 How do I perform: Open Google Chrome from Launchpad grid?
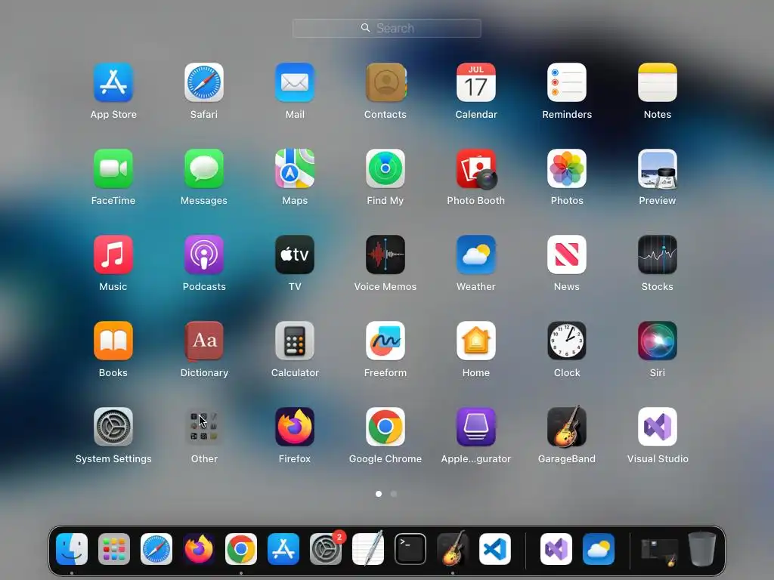tap(385, 427)
